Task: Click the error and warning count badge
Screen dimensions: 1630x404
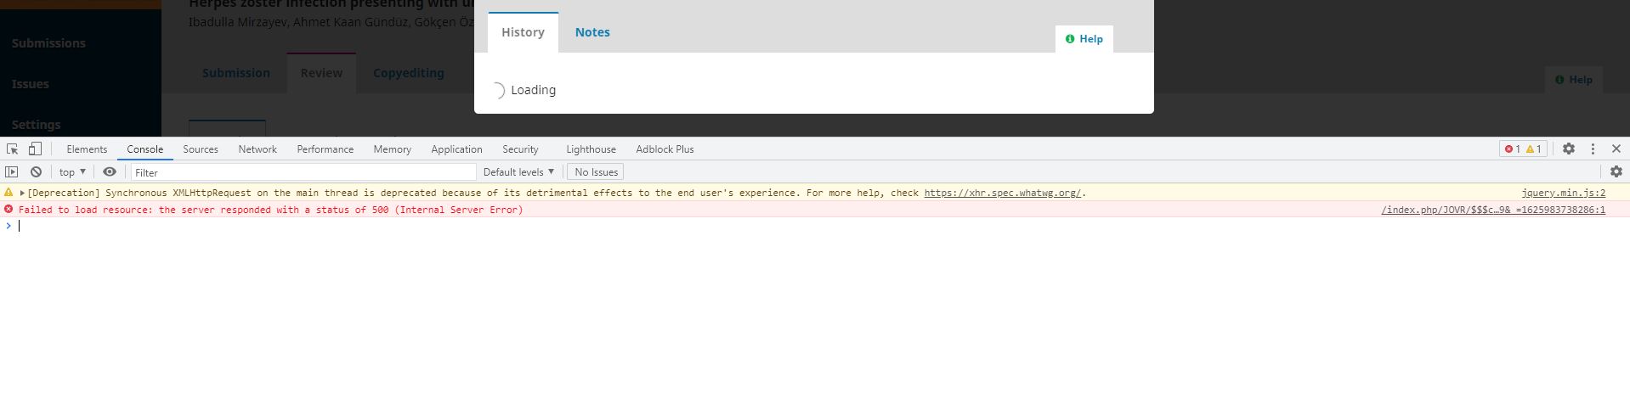Action: coord(1523,149)
